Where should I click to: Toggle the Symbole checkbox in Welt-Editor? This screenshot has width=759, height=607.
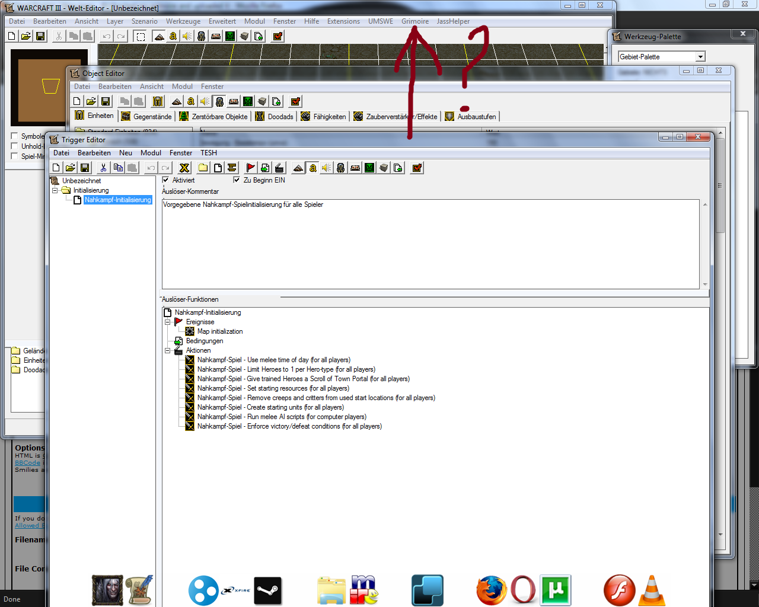15,136
